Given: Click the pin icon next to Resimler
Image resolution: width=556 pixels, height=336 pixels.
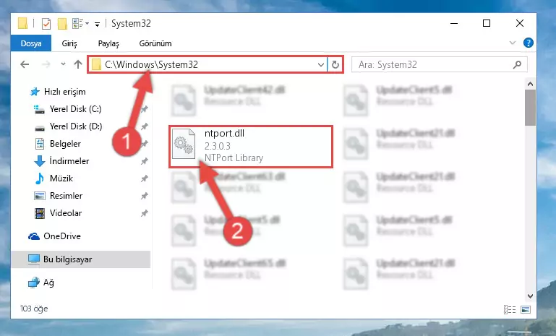Looking at the screenshot, I should click(x=145, y=196).
